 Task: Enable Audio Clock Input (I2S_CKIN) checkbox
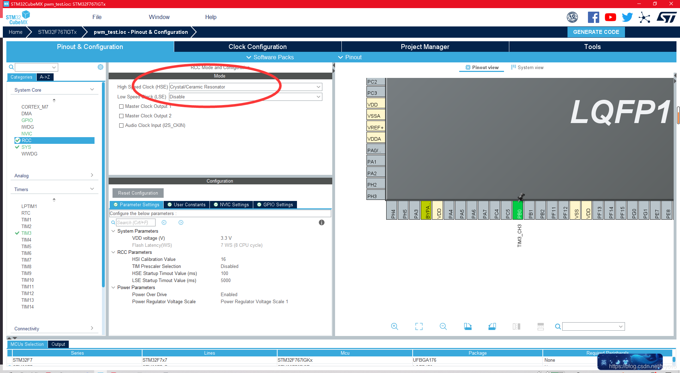[x=121, y=126]
